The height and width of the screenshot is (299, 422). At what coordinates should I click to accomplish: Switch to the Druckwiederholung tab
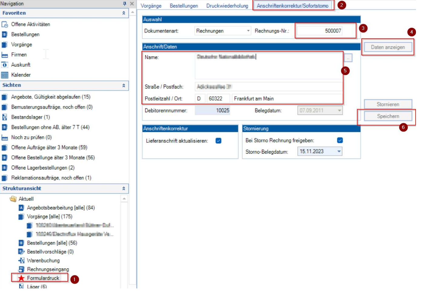227,6
